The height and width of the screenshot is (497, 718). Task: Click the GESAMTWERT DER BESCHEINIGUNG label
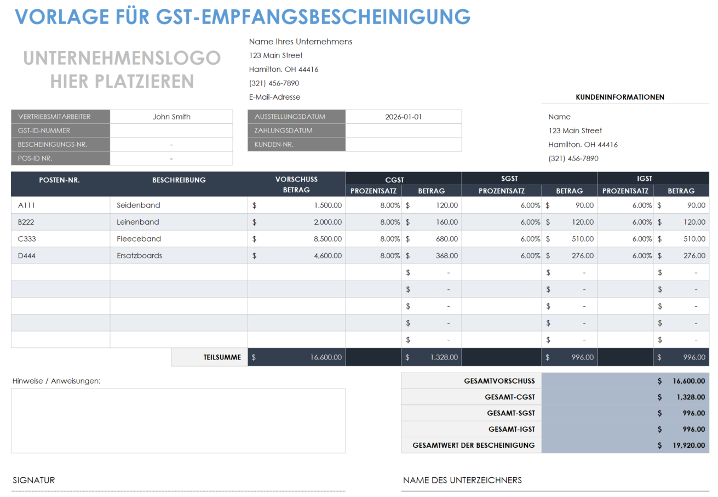pos(474,445)
